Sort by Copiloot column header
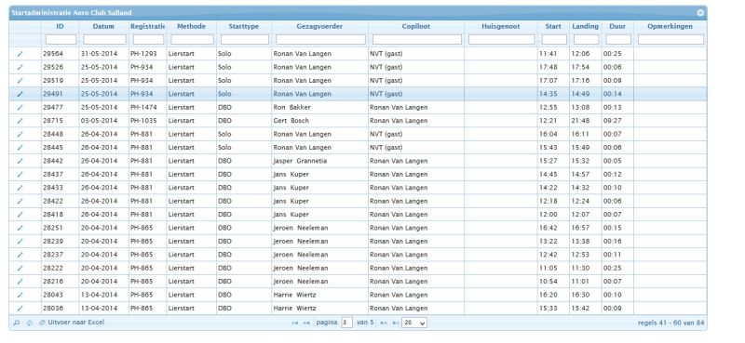 coord(416,27)
